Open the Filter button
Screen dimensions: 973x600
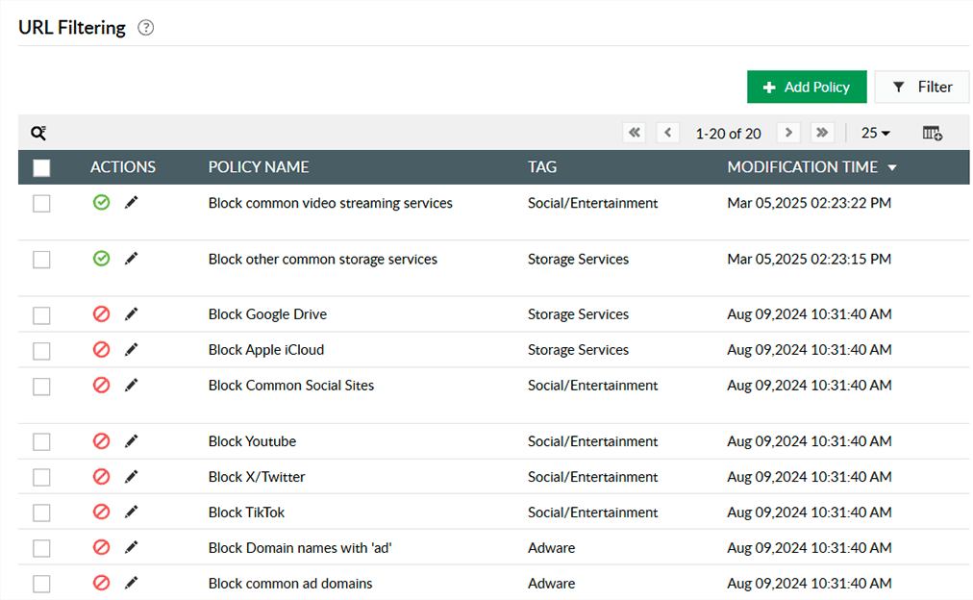(x=922, y=87)
